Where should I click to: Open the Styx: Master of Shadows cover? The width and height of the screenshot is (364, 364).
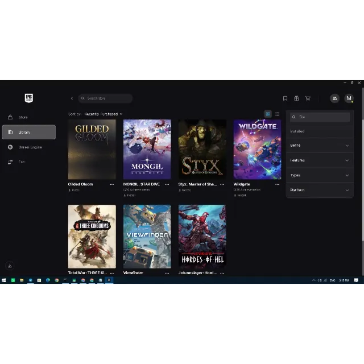click(x=202, y=149)
